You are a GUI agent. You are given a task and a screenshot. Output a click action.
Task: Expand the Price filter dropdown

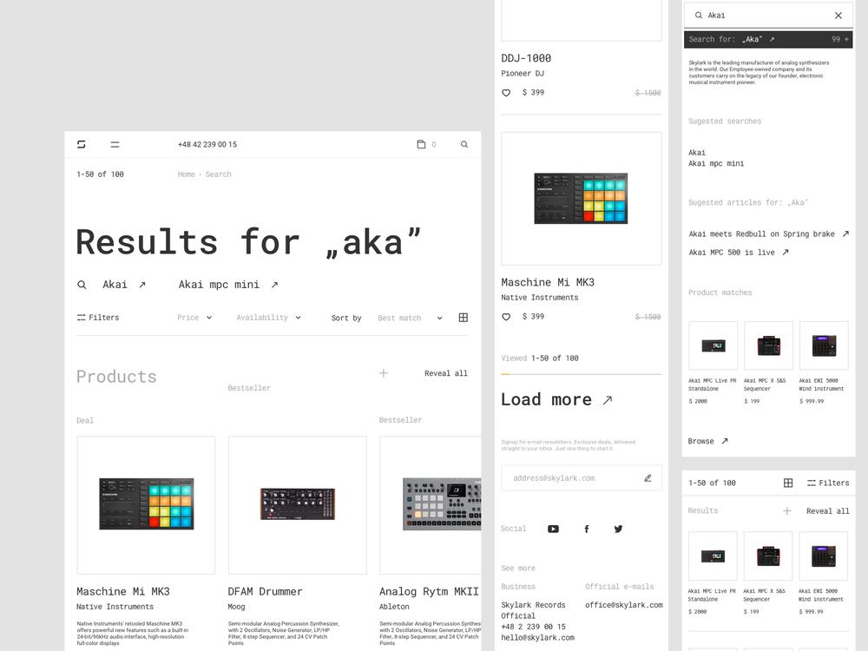click(194, 318)
